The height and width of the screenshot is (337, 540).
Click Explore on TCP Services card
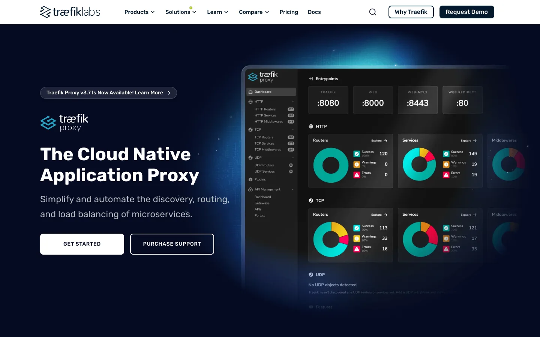click(x=469, y=215)
